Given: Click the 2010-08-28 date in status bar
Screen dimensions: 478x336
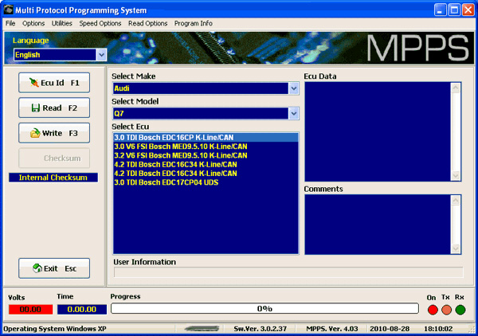Looking at the screenshot, I should click(x=390, y=329).
